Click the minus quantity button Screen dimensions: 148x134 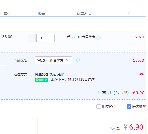pyautogui.click(x=32, y=38)
